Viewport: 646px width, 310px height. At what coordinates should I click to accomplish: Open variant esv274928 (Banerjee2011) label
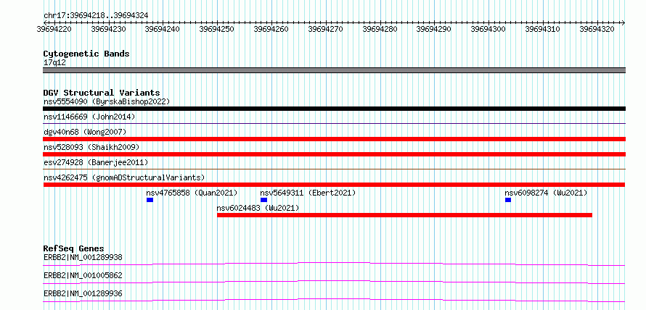point(96,162)
